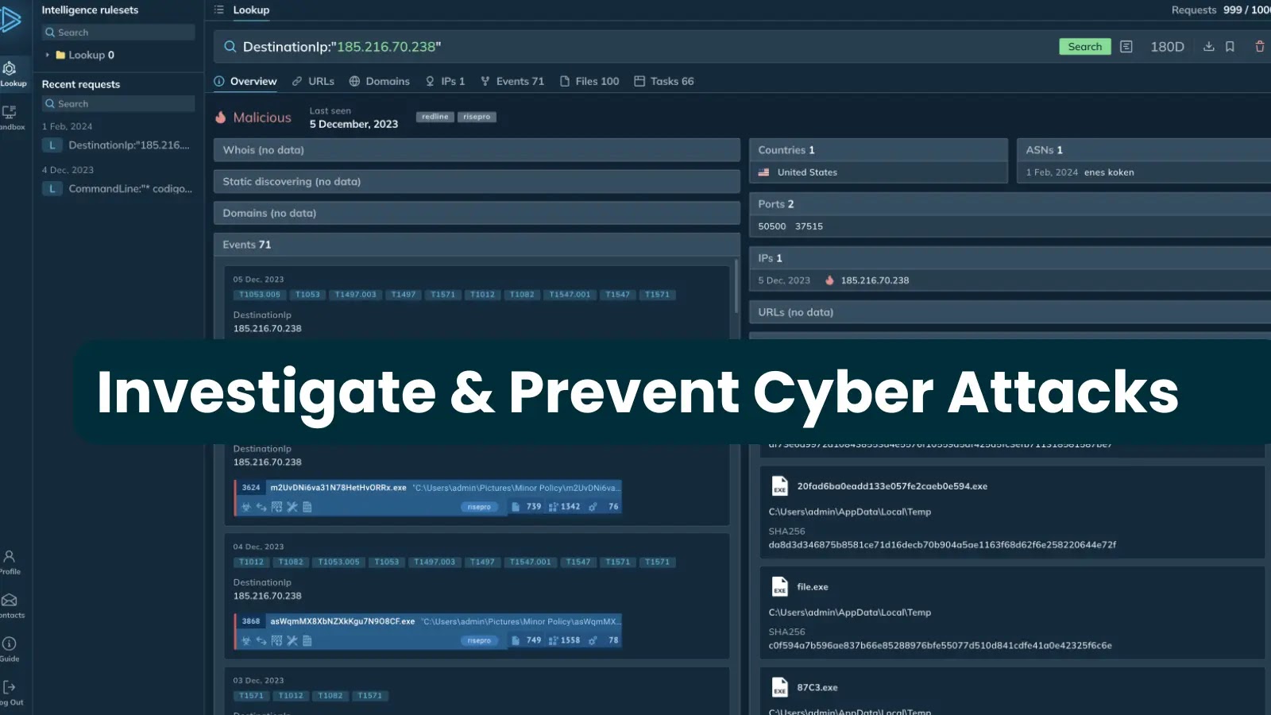Open the 180D time range selector
The width and height of the screenshot is (1271, 715).
pyautogui.click(x=1167, y=47)
